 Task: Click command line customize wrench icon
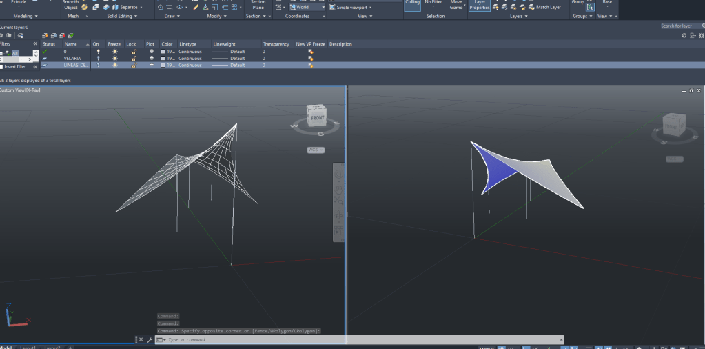coord(149,340)
